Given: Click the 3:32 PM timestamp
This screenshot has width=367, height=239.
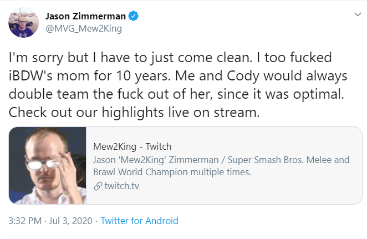Looking at the screenshot, I should coord(26,221).
